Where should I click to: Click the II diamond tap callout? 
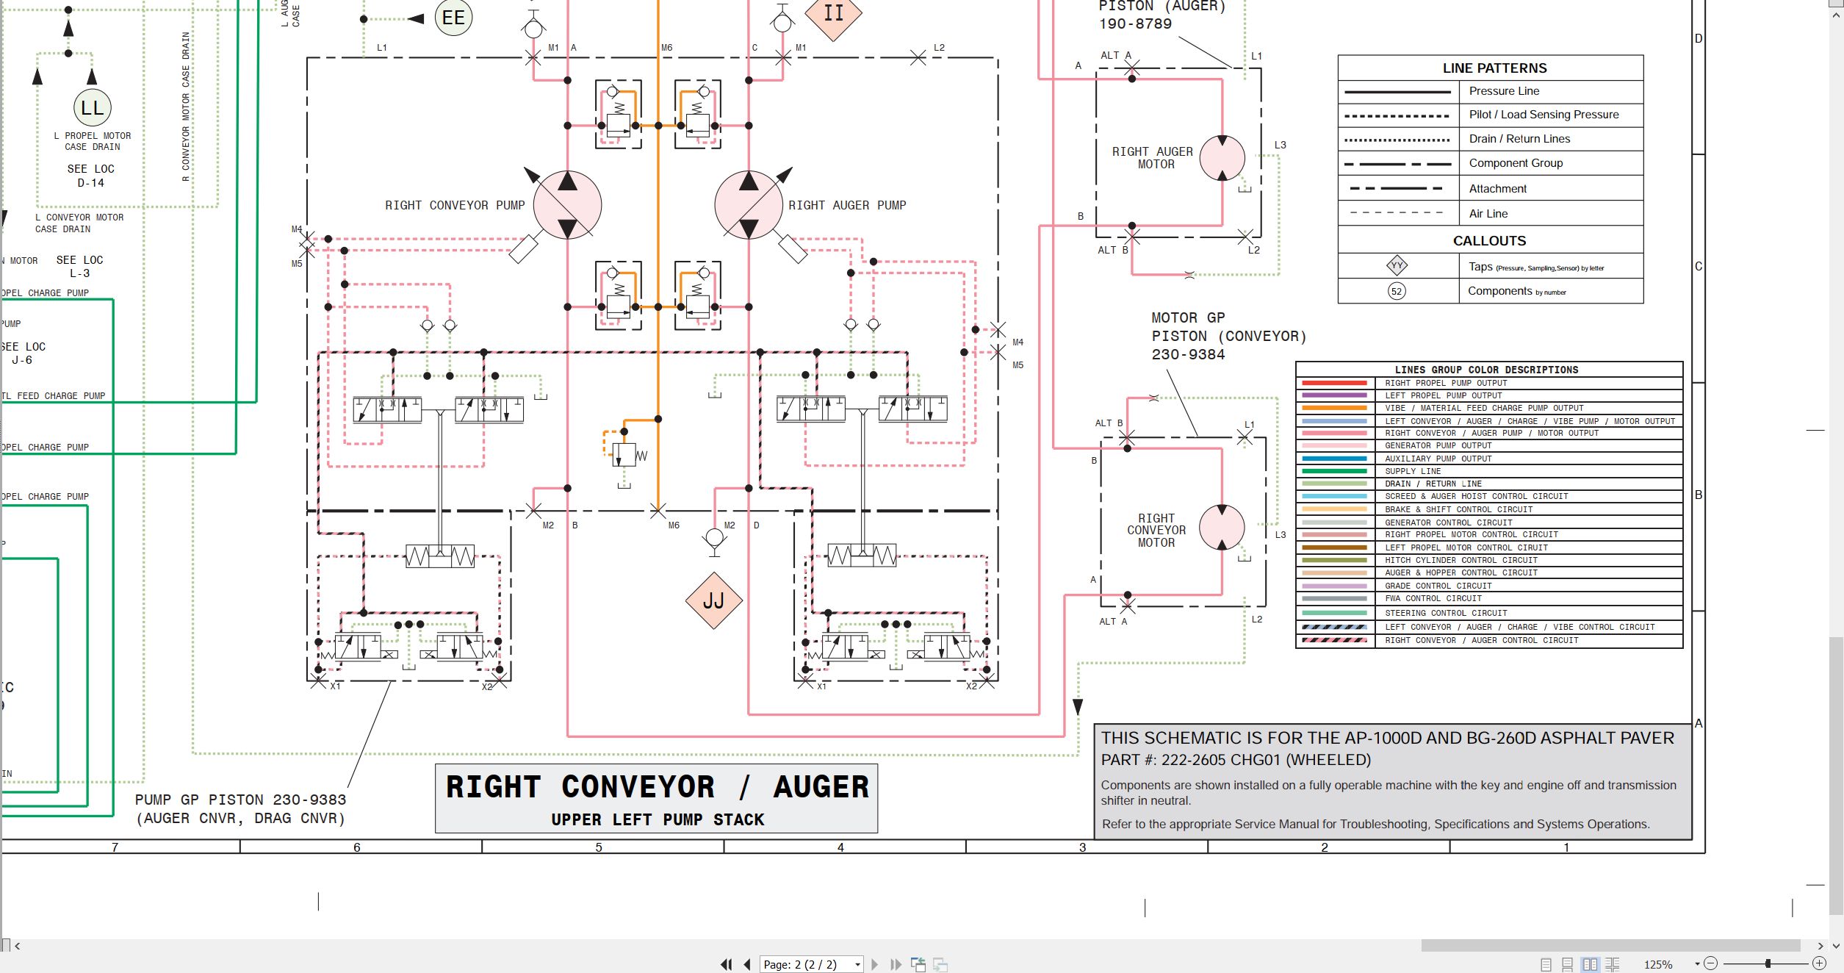click(833, 13)
